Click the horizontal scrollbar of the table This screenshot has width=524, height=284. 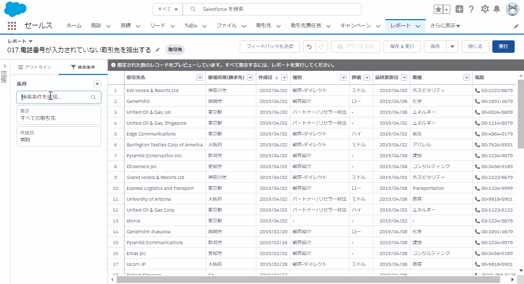tap(308, 280)
